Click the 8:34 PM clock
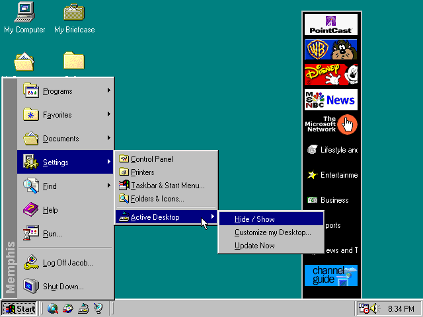 pyautogui.click(x=401, y=308)
